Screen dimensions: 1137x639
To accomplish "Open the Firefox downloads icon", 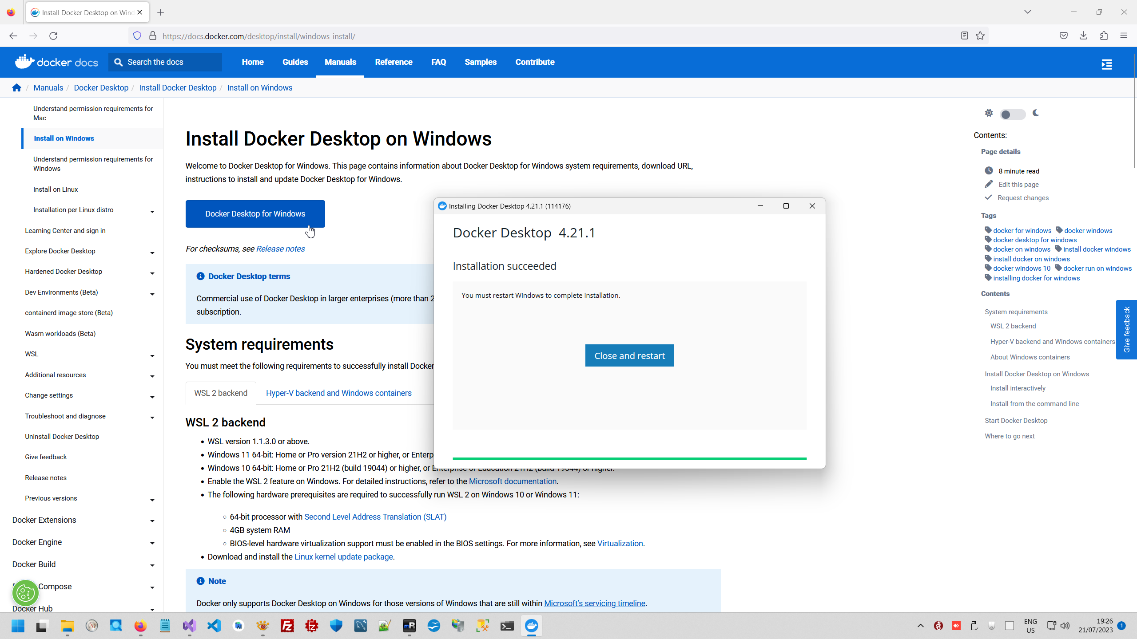I will [x=1083, y=36].
